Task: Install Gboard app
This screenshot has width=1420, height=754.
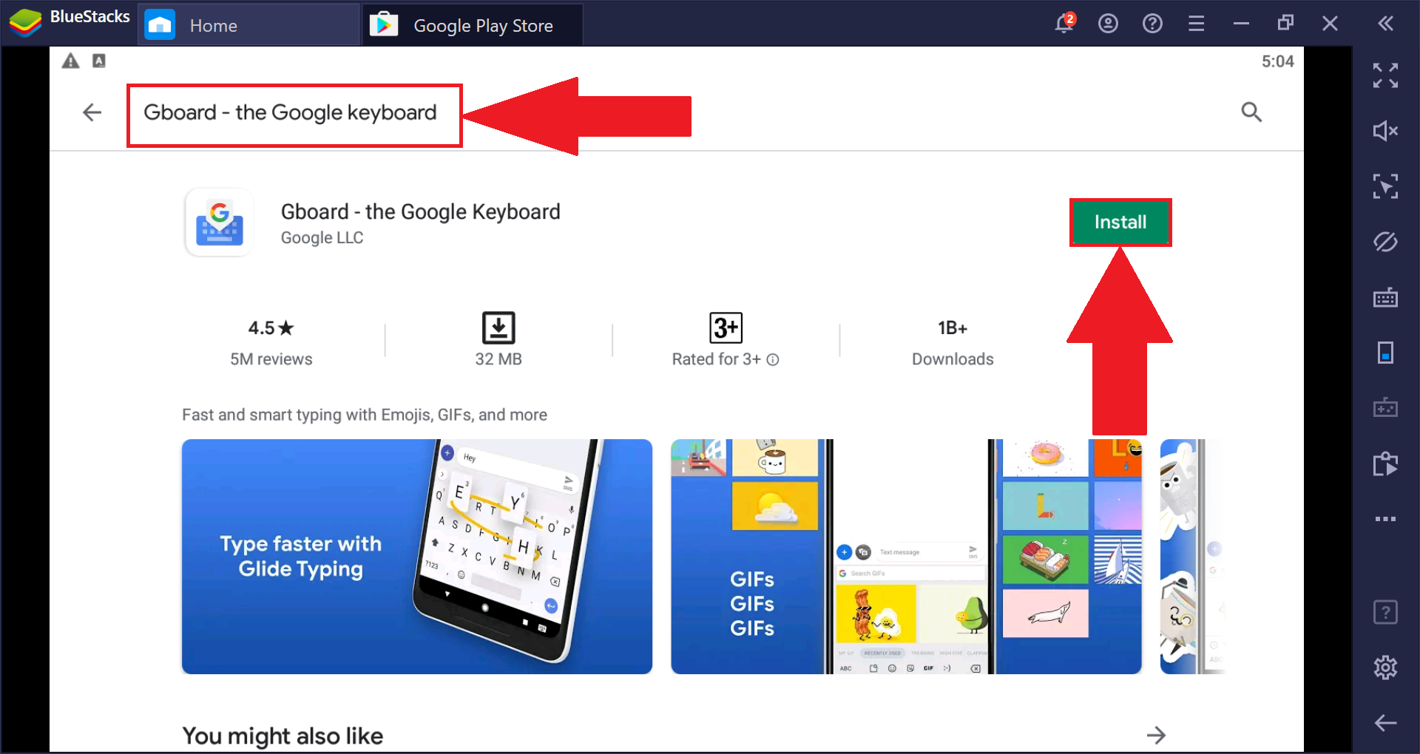Action: tap(1120, 222)
